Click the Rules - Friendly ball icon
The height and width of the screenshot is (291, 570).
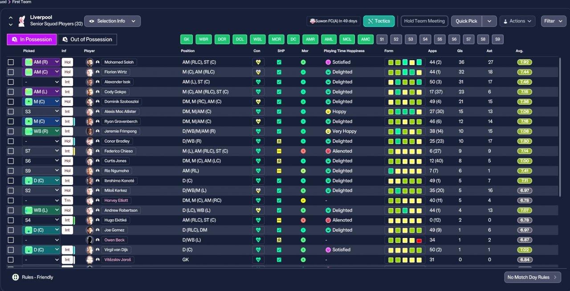16,277
